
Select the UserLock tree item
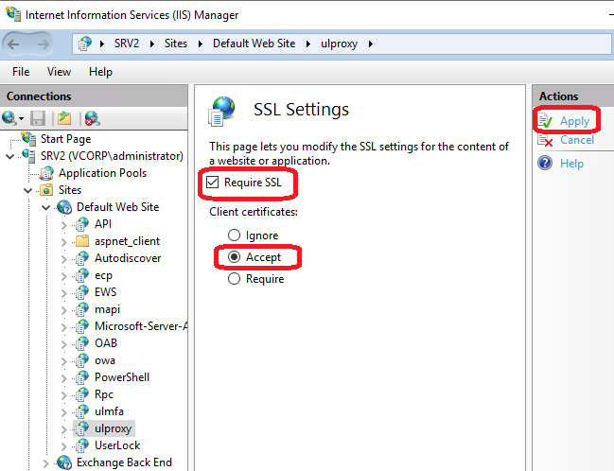(x=117, y=445)
